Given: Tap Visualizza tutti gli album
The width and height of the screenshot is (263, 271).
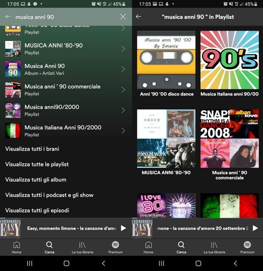Looking at the screenshot, I should click(36, 179).
